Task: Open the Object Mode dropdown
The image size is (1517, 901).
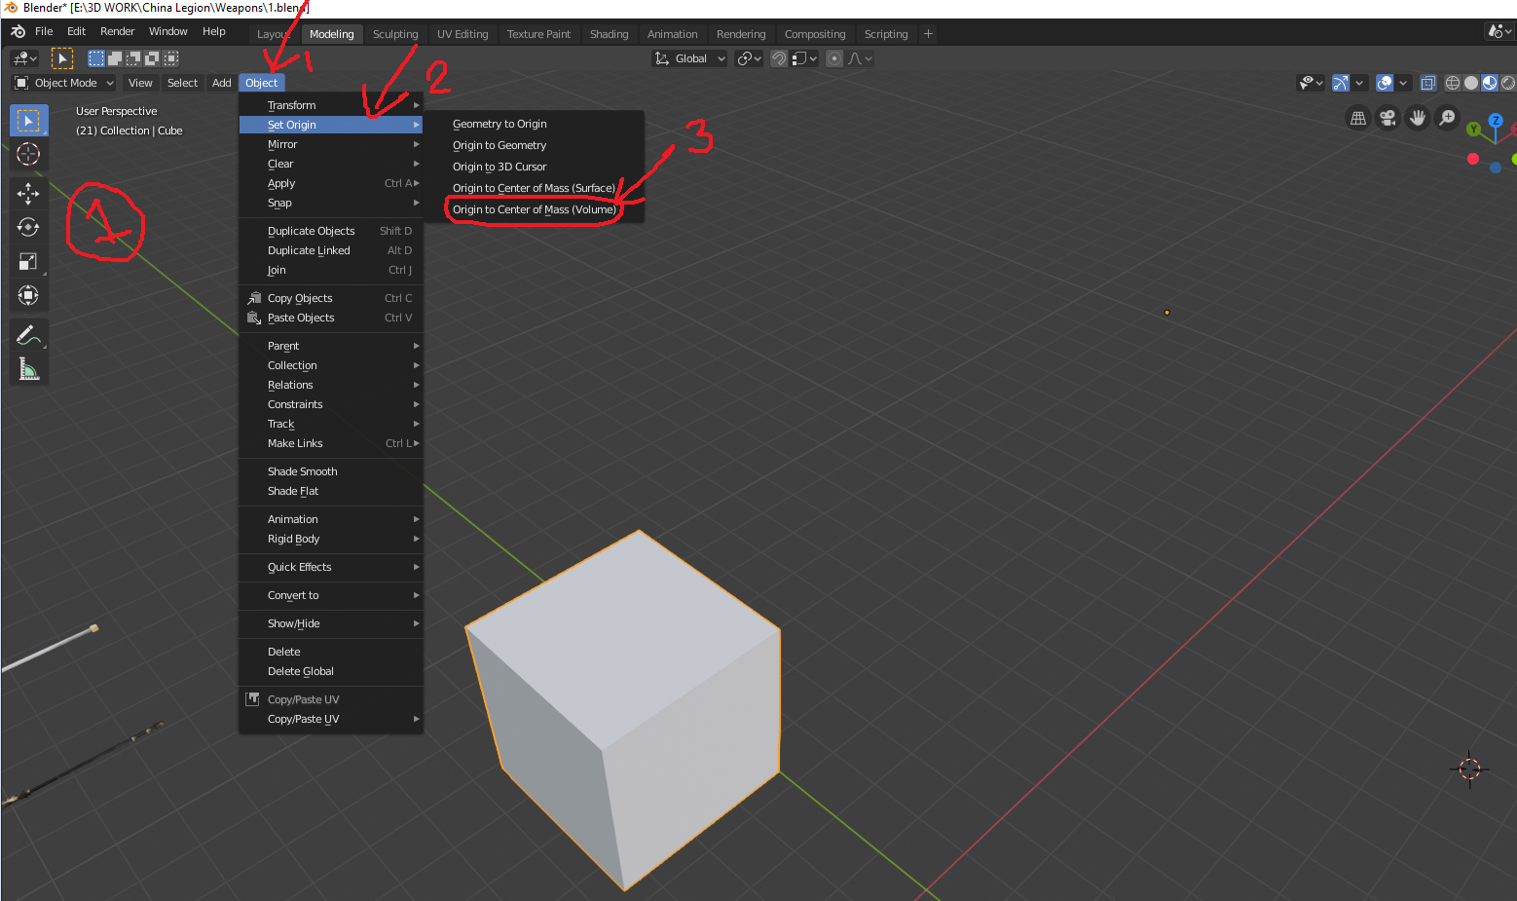Action: [62, 83]
